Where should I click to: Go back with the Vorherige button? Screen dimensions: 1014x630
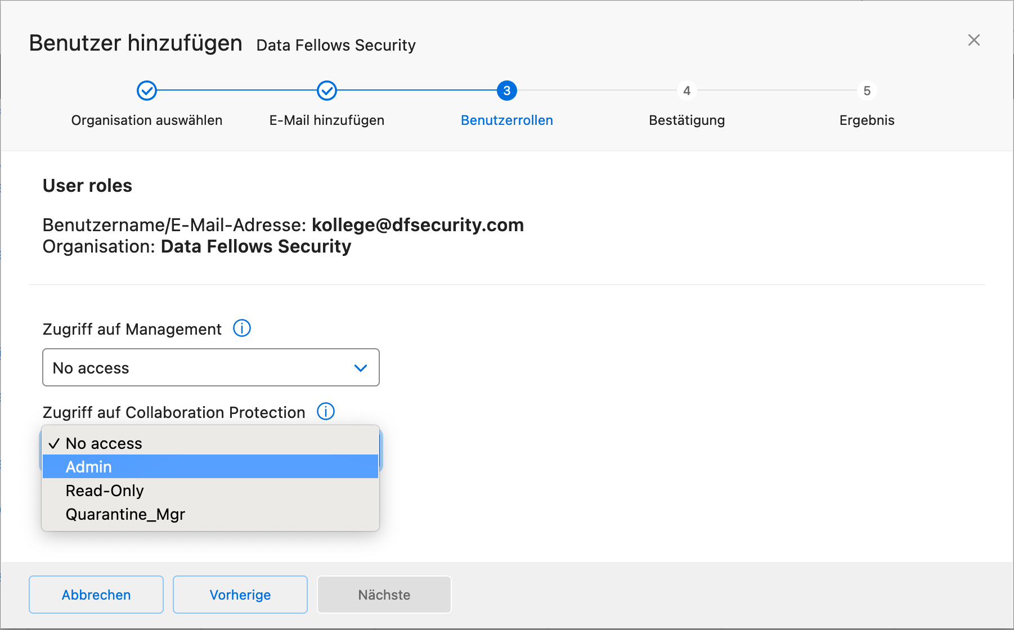(x=240, y=595)
